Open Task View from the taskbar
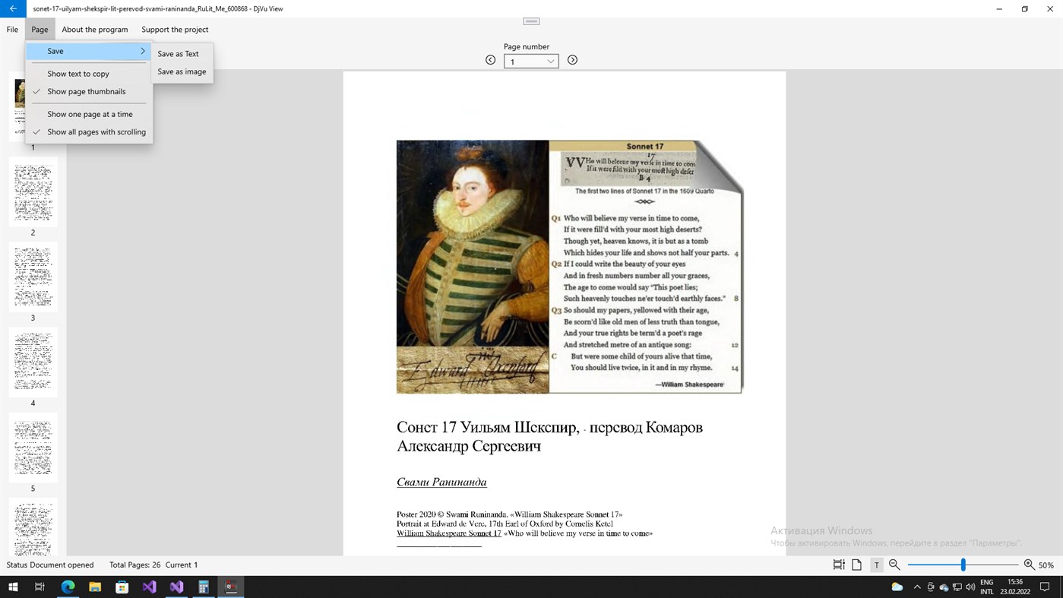Viewport: 1063px width, 598px height. tap(40, 587)
